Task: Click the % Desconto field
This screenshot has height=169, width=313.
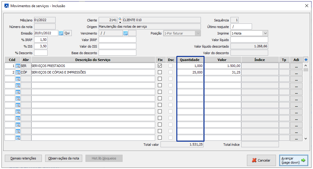Action: point(41,53)
